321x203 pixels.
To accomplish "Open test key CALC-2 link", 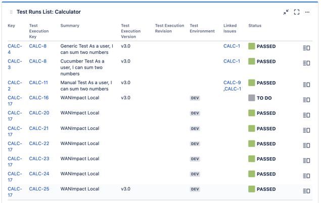I will coord(15,86).
